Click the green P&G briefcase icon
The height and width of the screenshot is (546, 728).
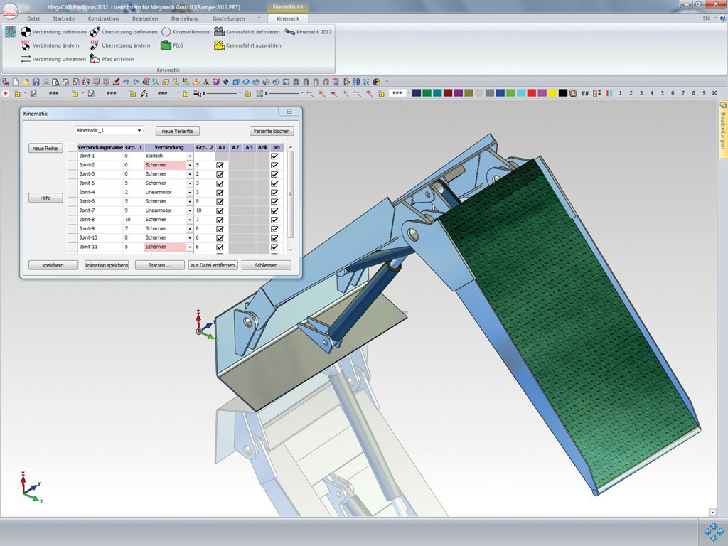[x=166, y=45]
